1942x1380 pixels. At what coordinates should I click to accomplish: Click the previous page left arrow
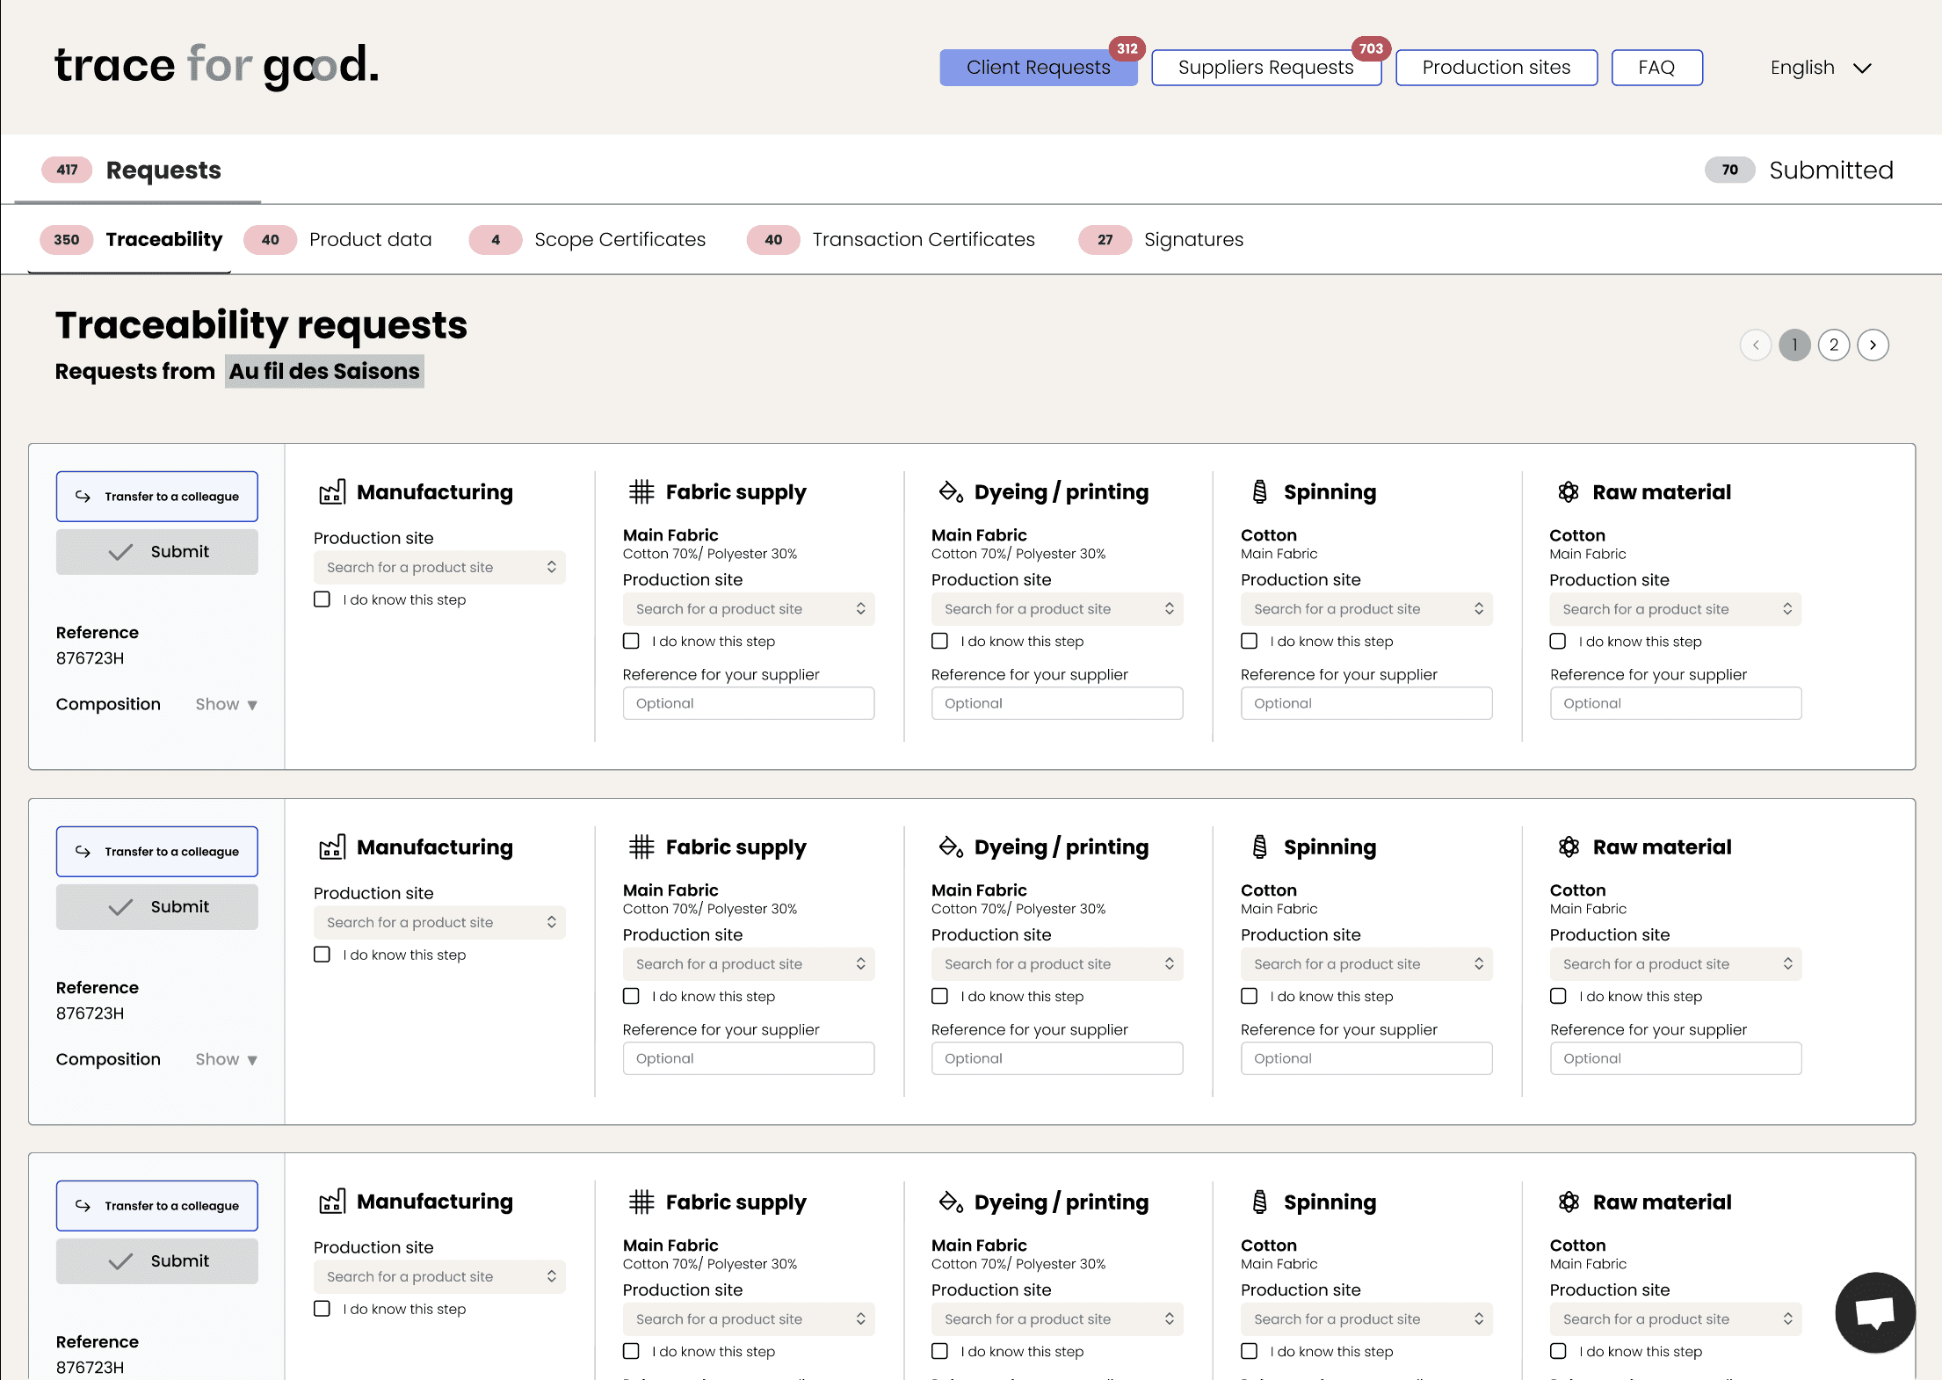(1756, 345)
